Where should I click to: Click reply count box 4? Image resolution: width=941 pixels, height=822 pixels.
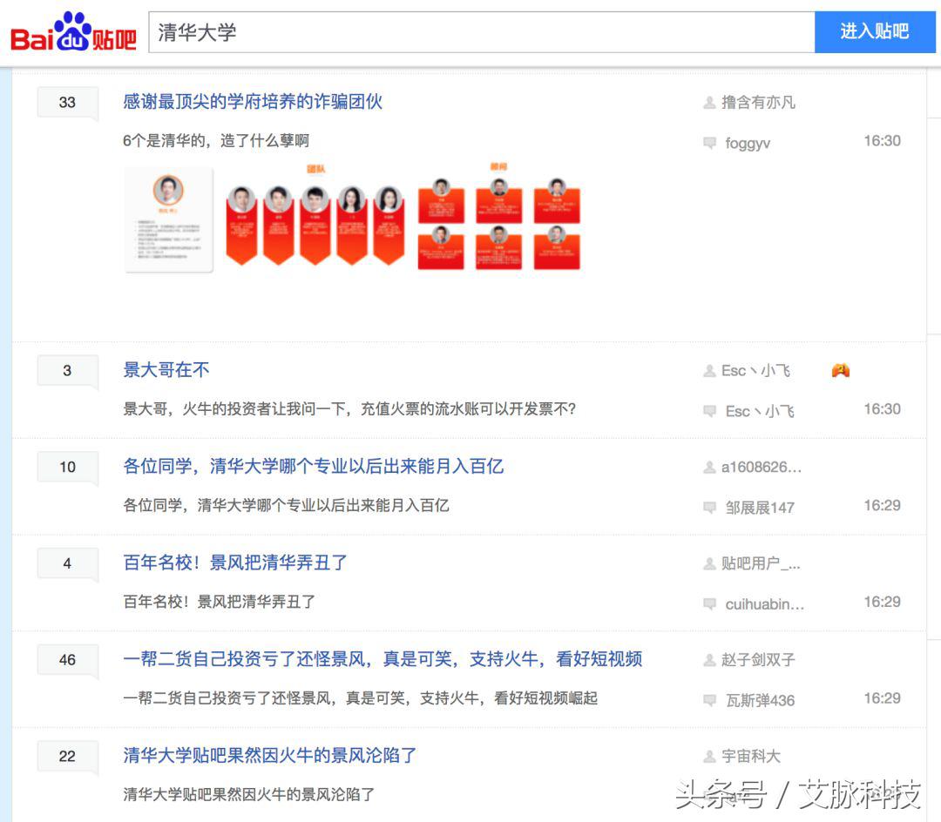(x=67, y=563)
